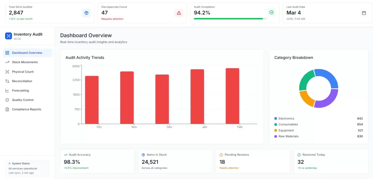Click the Mar 4 audit date
The image size is (373, 179).
[x=294, y=13]
